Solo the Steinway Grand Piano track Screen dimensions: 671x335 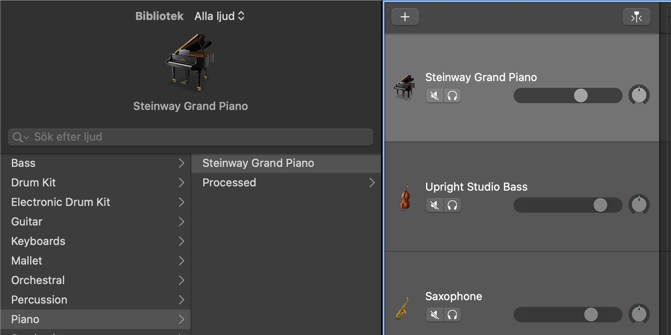[452, 96]
